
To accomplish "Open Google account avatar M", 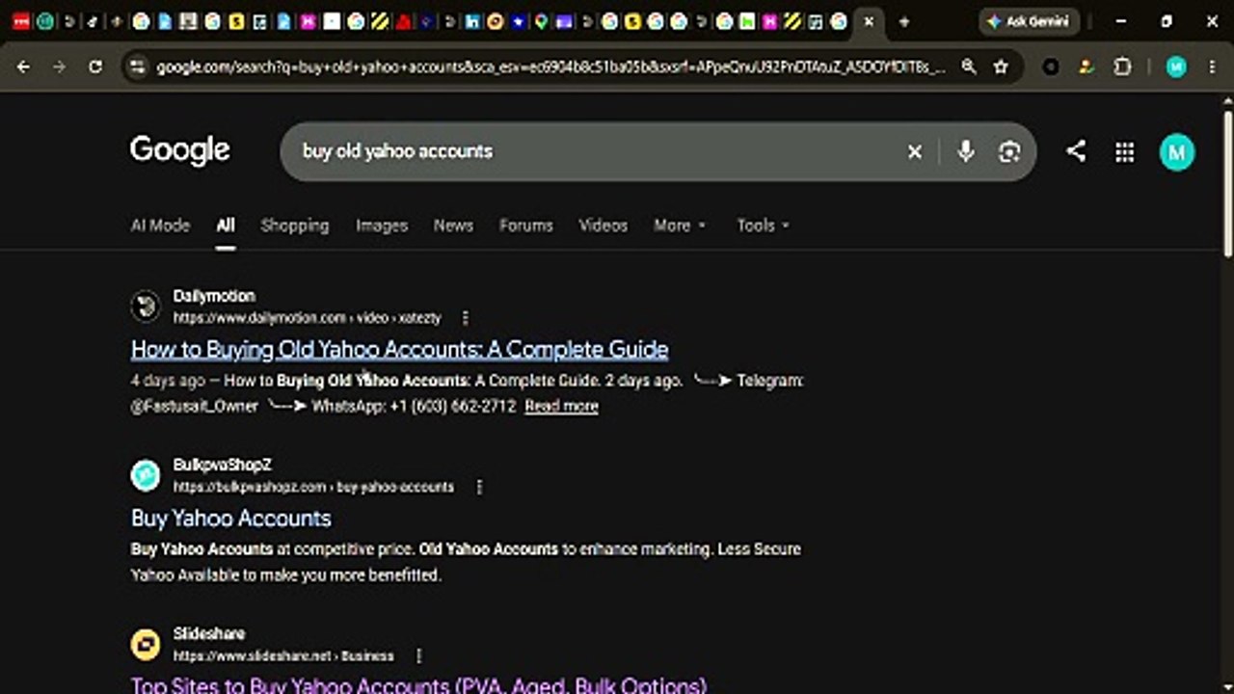I will (1176, 151).
